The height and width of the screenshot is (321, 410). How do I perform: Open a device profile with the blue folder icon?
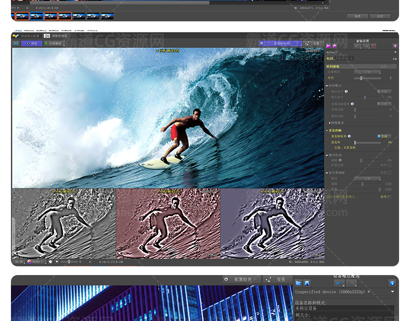click(298, 283)
